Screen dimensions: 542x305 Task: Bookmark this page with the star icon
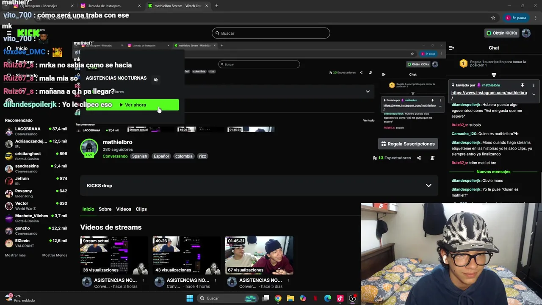[x=493, y=18]
